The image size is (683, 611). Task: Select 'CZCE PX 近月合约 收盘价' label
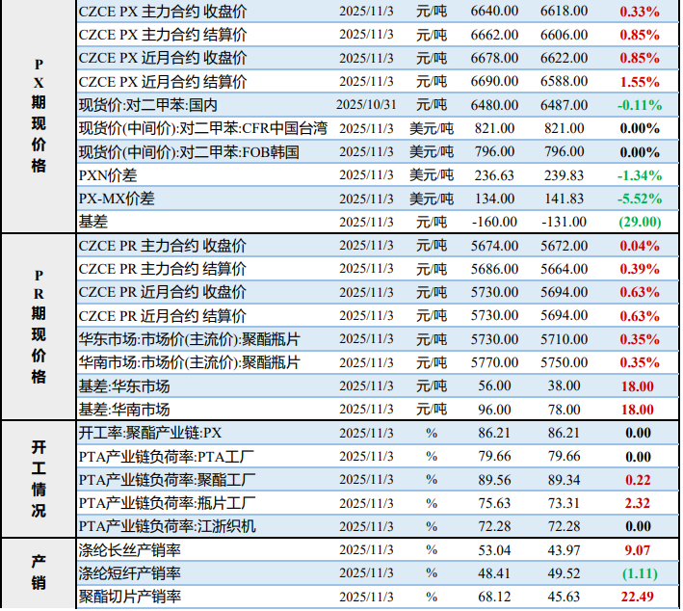coord(163,58)
